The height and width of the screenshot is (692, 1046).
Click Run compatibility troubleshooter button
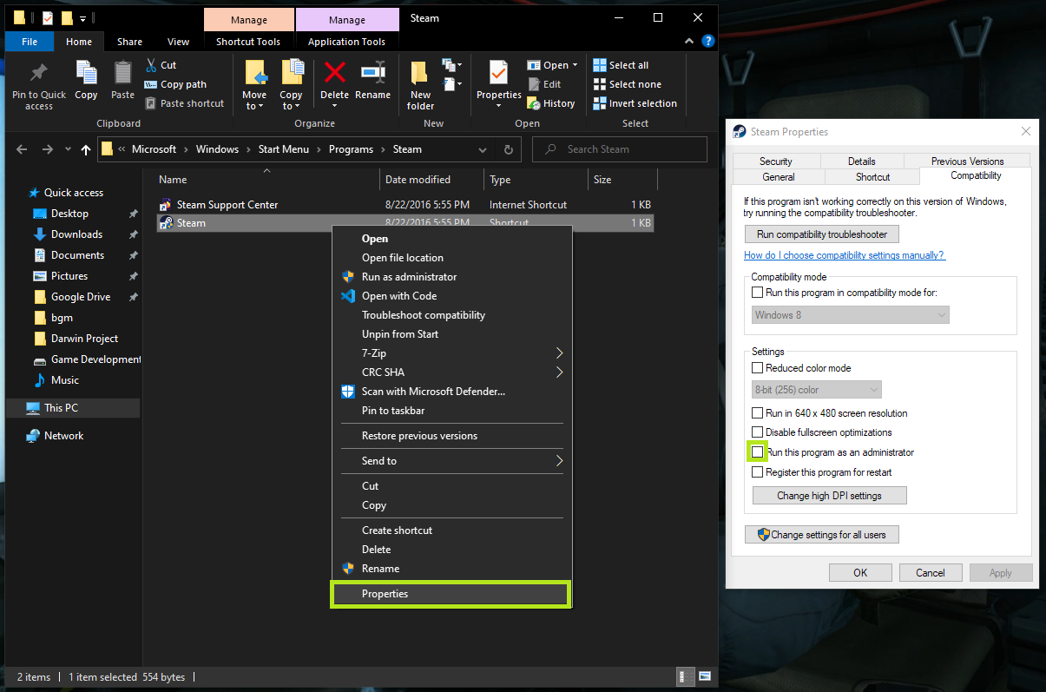pyautogui.click(x=821, y=234)
